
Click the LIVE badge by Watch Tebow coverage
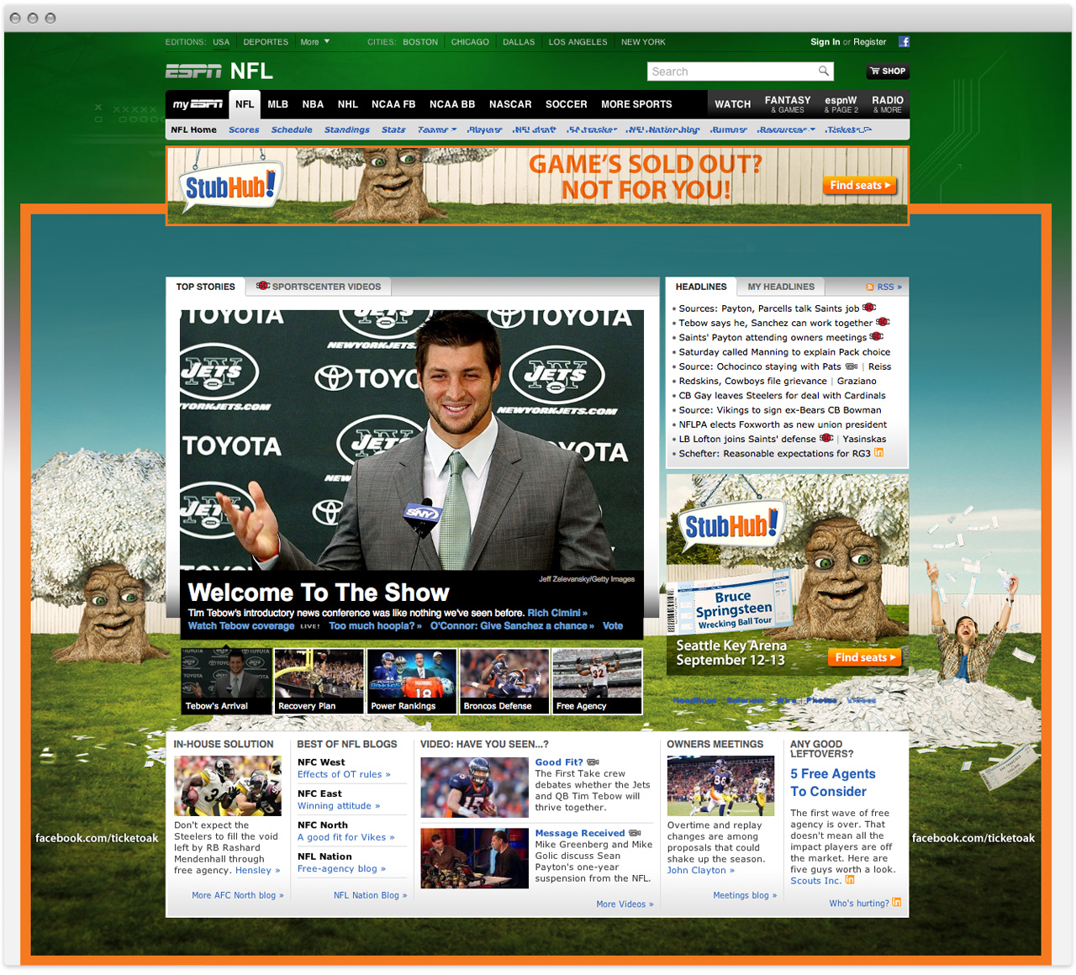[x=310, y=626]
